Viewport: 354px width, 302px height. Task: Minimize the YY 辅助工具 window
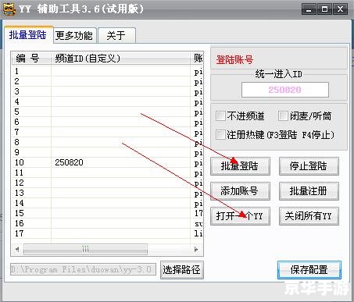tap(309, 9)
